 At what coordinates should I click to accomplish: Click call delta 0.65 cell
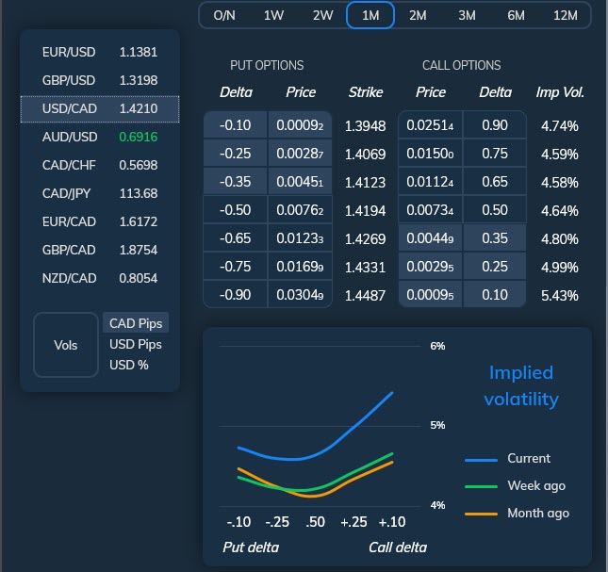(x=495, y=182)
